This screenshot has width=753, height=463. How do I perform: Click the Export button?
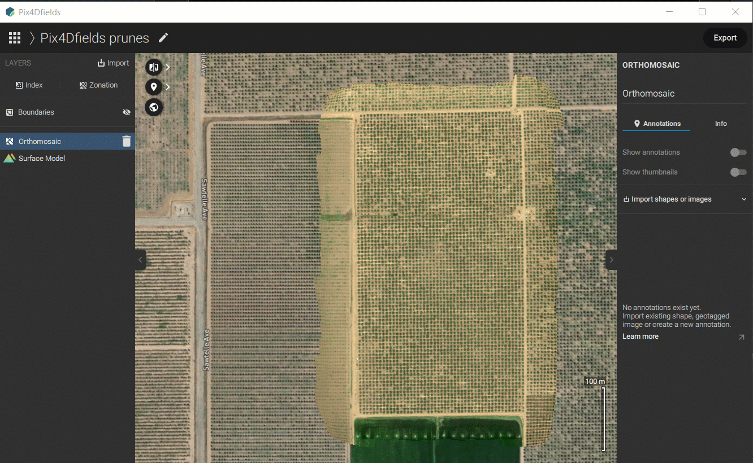pyautogui.click(x=725, y=38)
